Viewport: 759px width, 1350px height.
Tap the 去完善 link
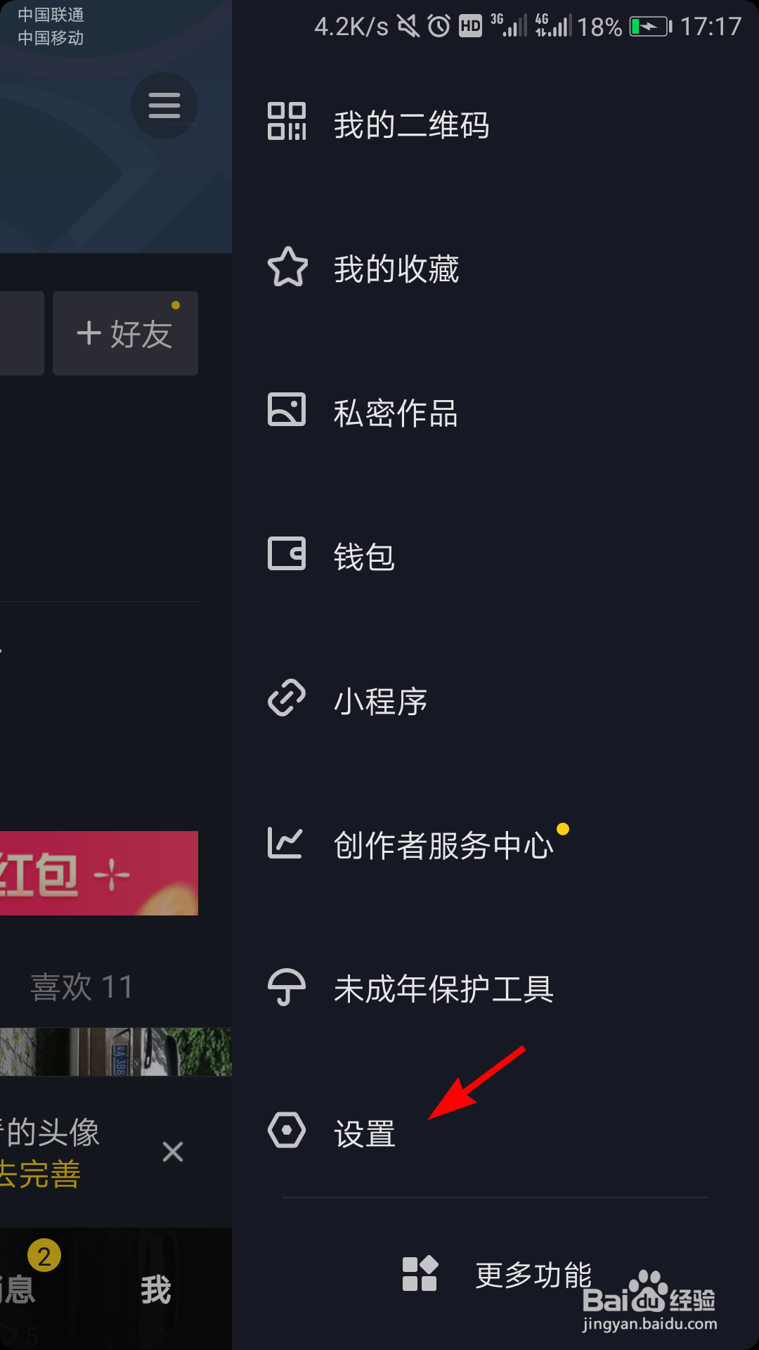(39, 1174)
